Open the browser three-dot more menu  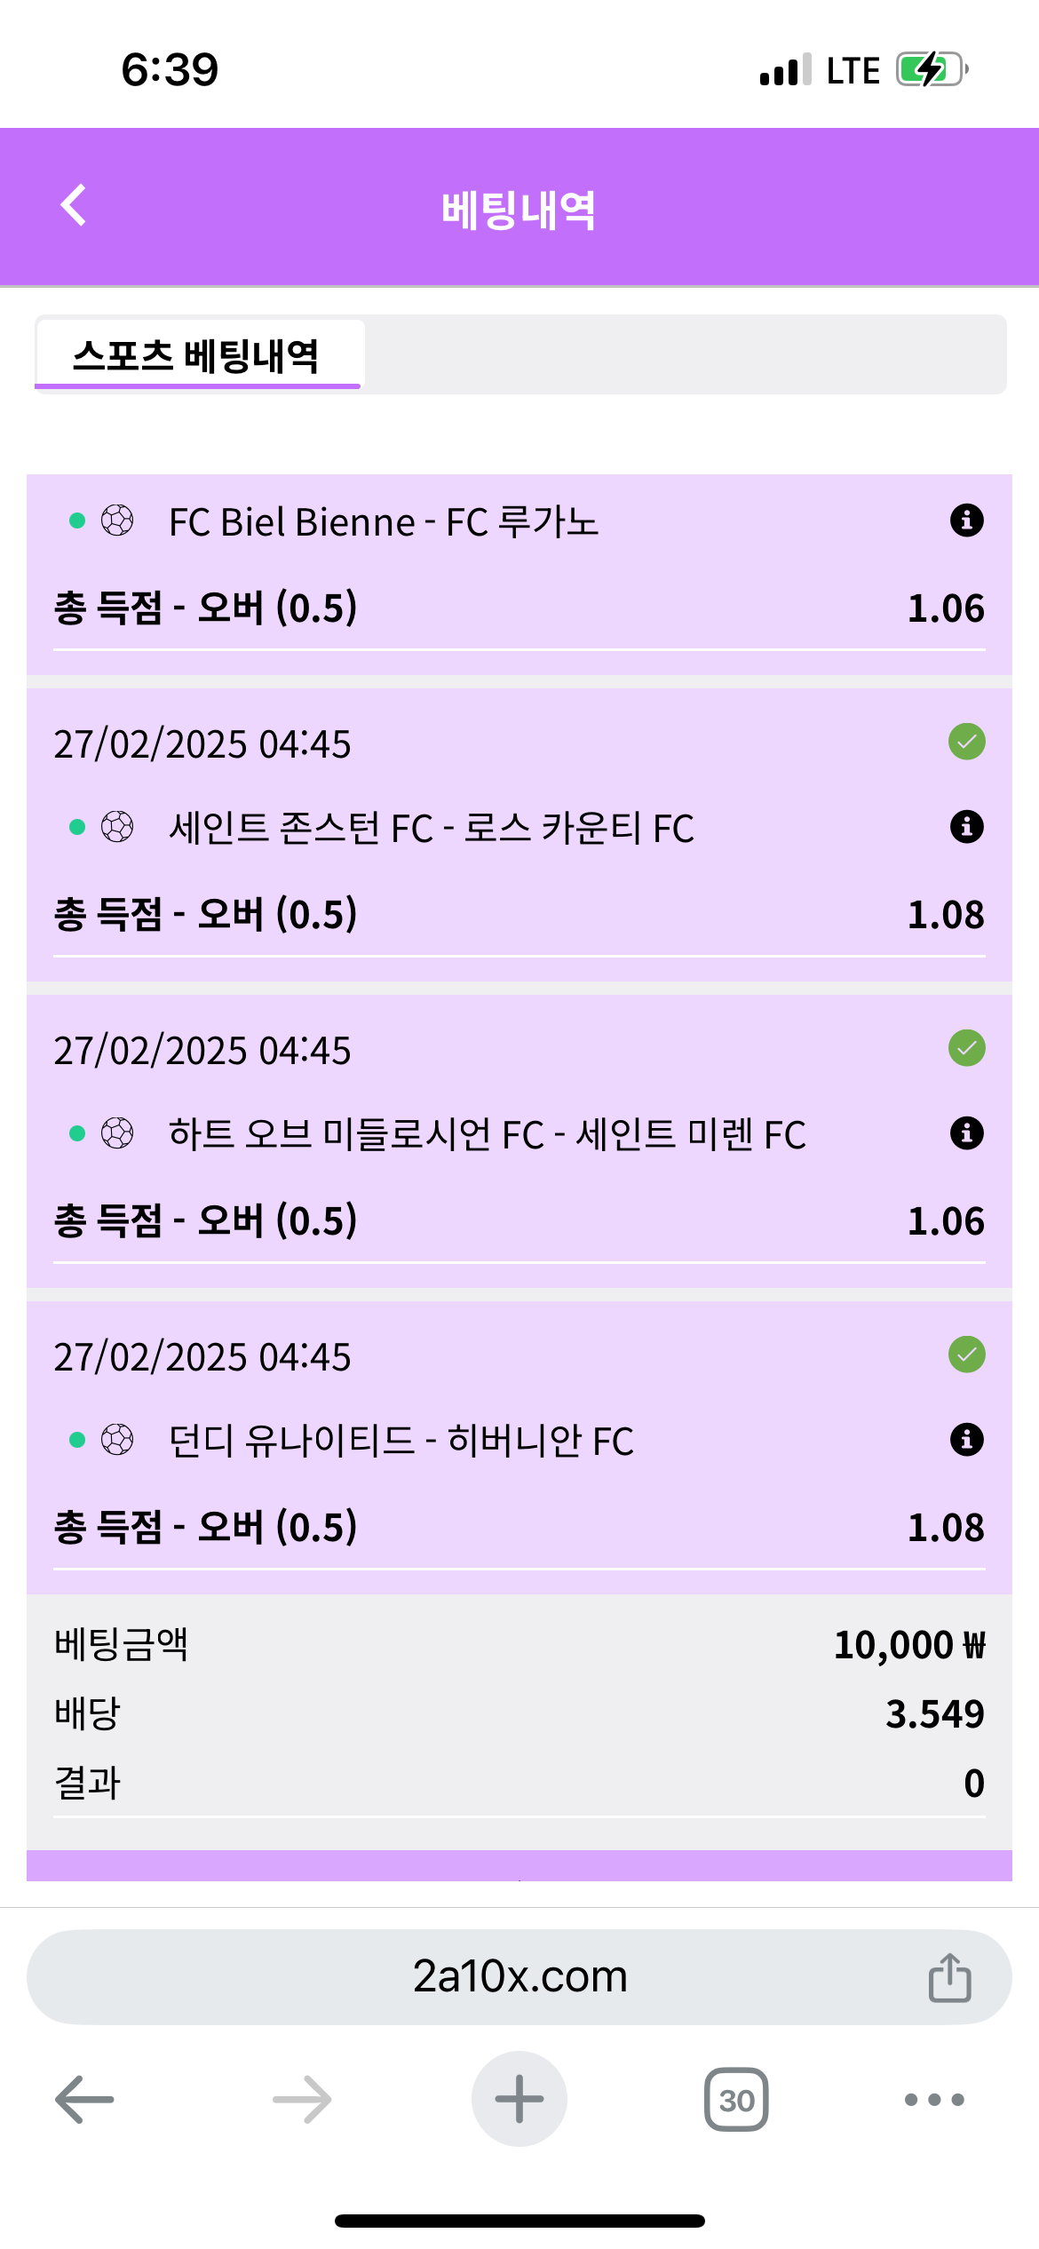coord(933,2100)
